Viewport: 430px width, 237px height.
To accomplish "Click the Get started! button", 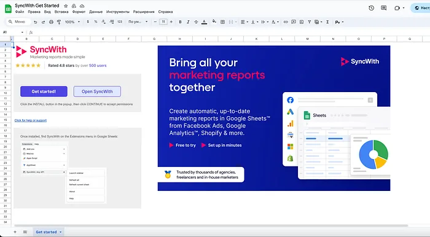I will click(x=44, y=91).
